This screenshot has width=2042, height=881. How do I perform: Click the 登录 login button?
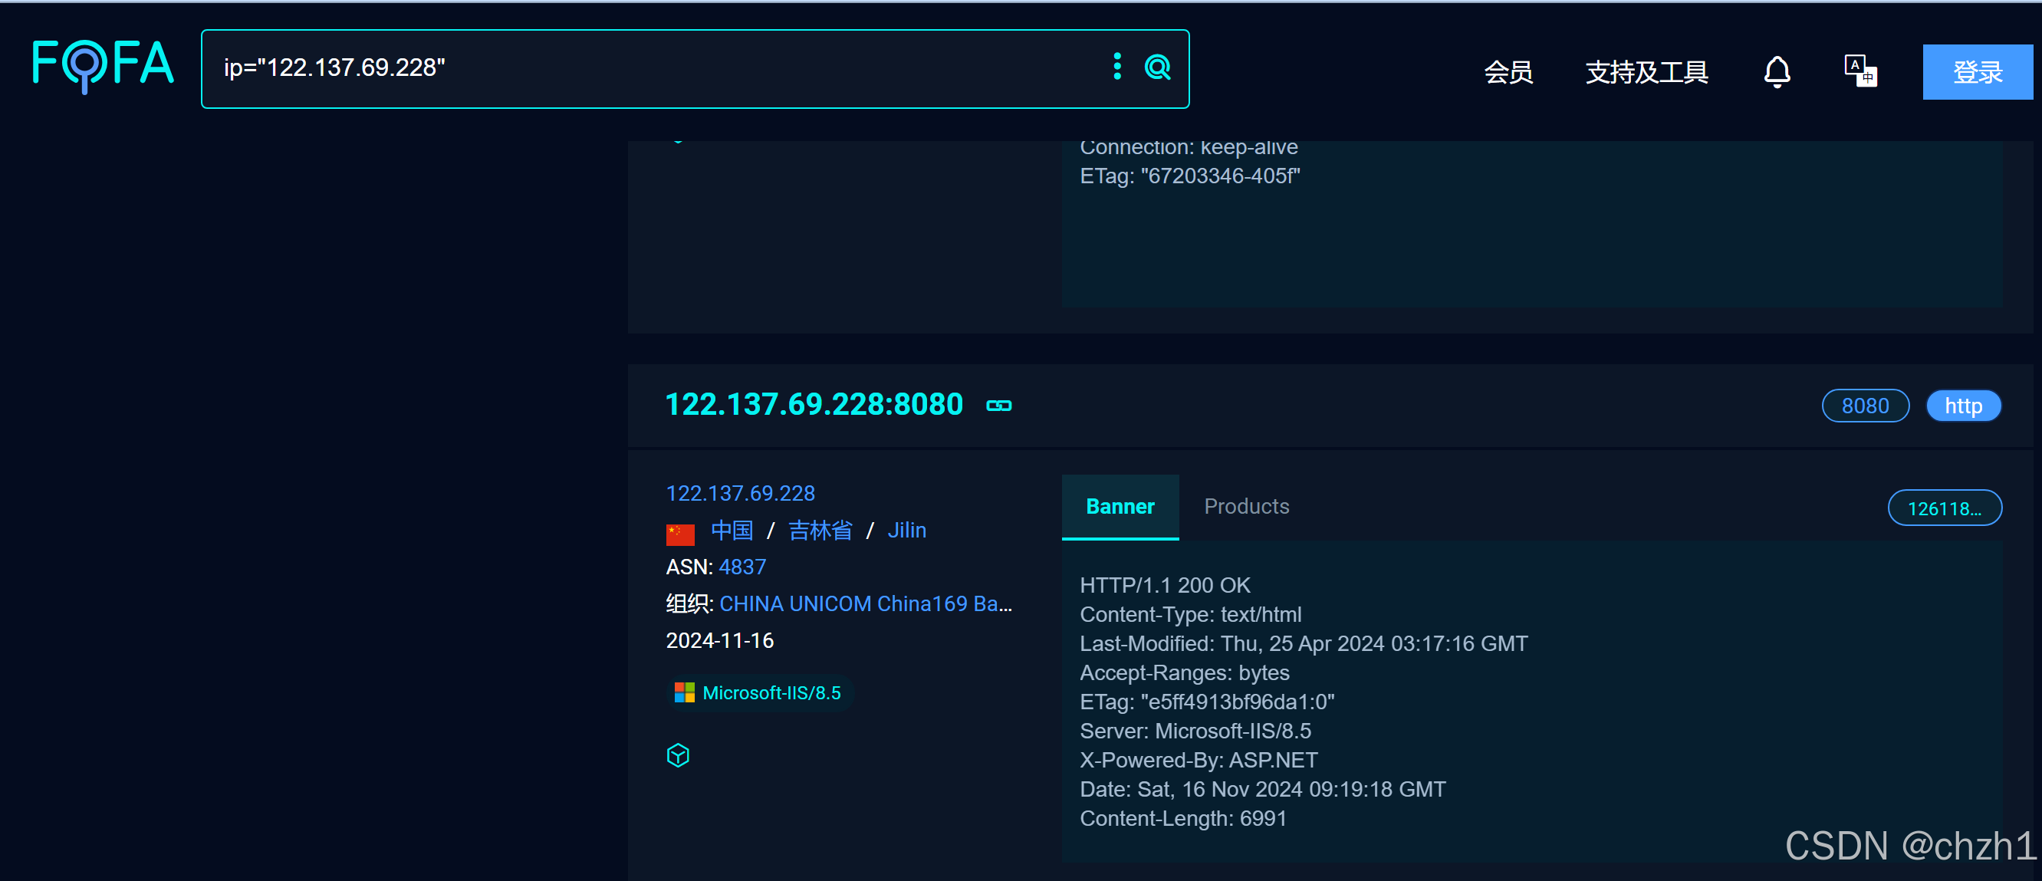click(1977, 72)
